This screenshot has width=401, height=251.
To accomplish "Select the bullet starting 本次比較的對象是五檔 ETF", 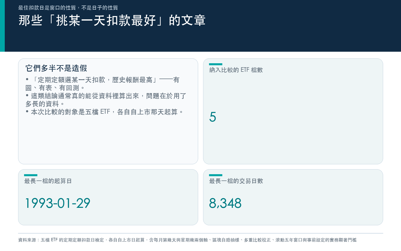I will [x=105, y=112].
